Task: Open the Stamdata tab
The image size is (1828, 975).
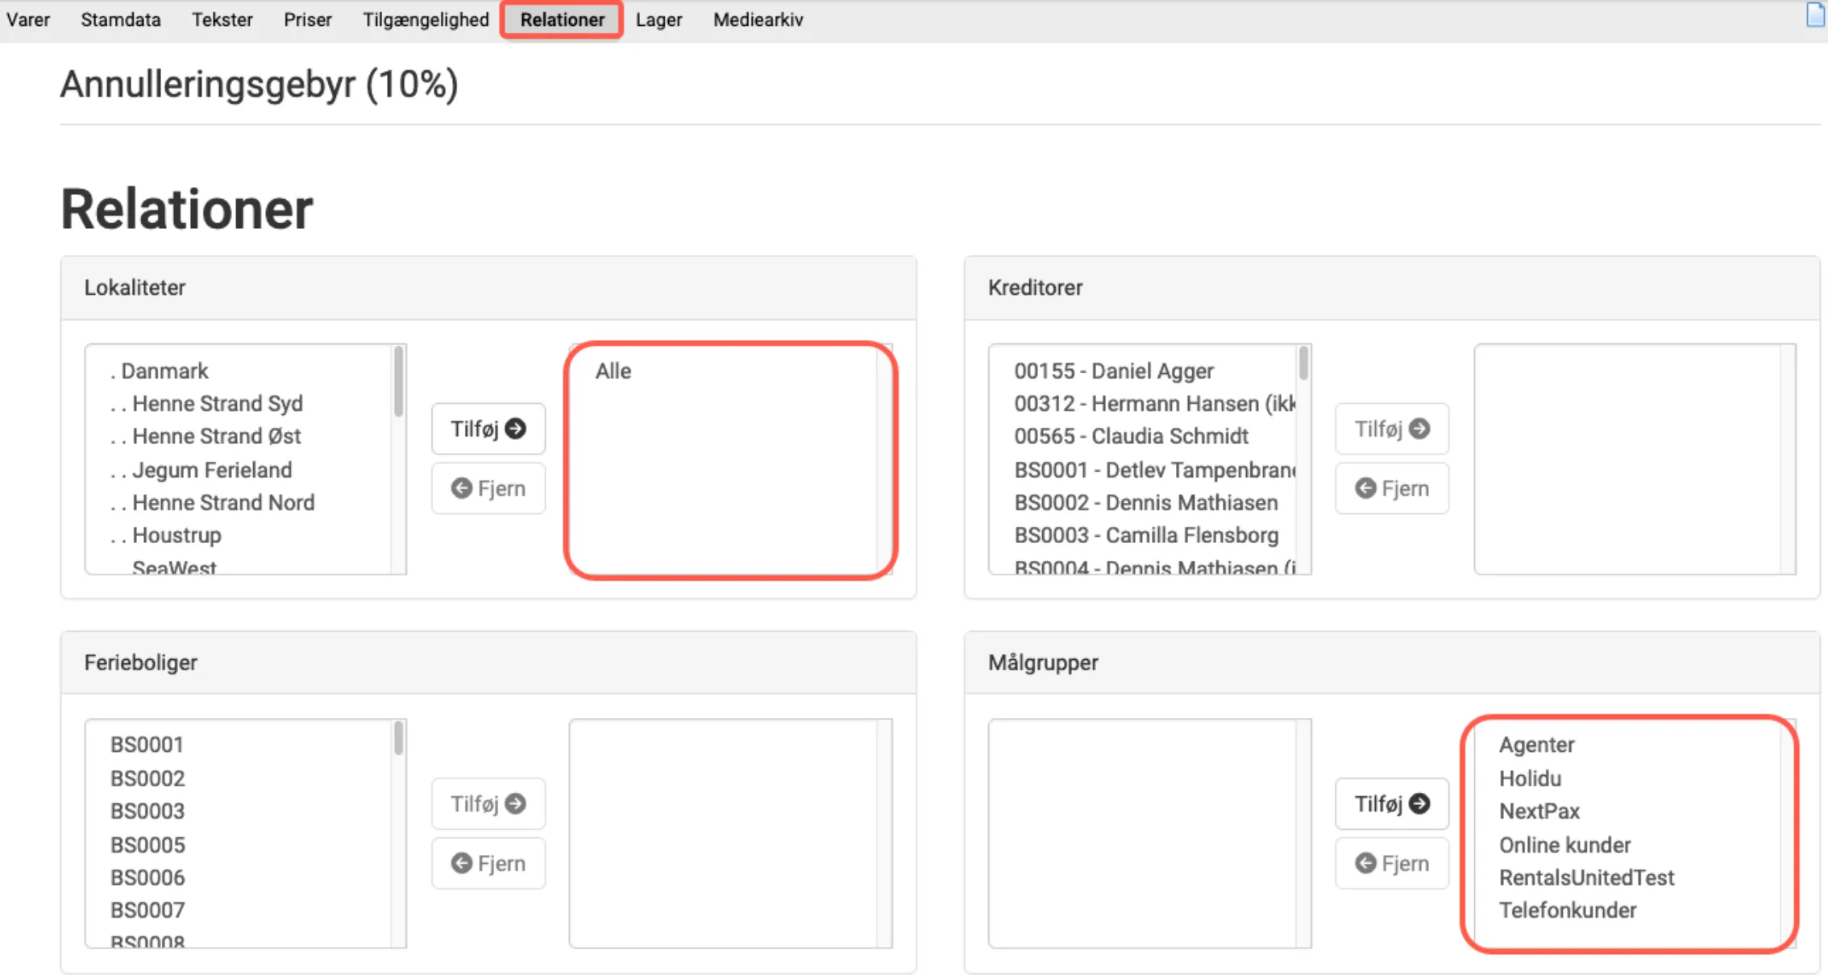Action: click(x=120, y=19)
